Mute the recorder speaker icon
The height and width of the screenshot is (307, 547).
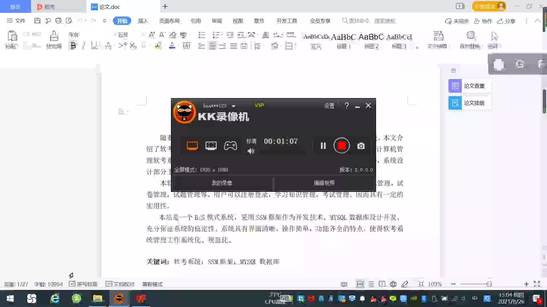(x=251, y=151)
